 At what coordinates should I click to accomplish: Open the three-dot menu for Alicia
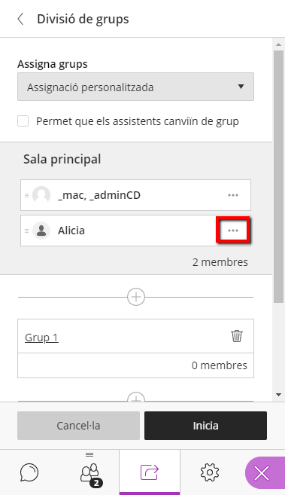pyautogui.click(x=233, y=231)
